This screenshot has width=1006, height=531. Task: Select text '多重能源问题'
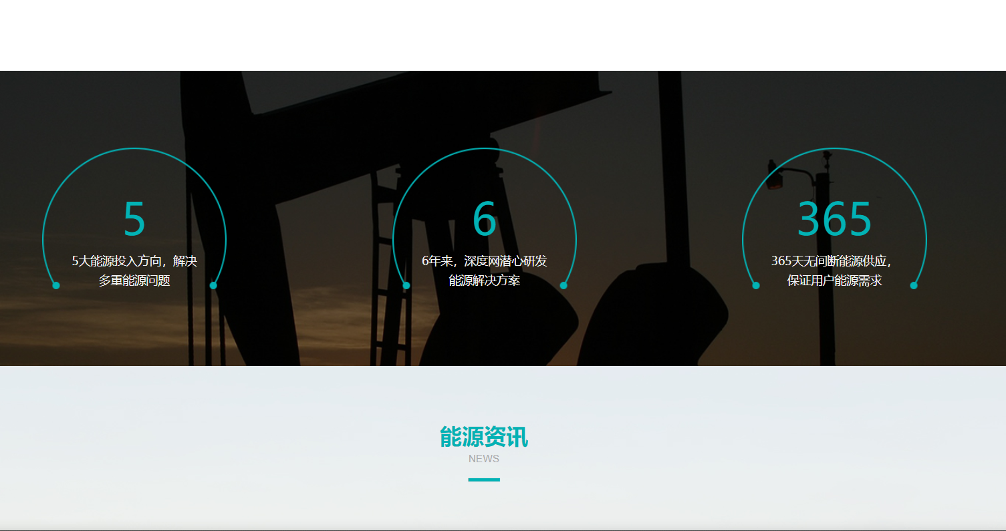point(134,281)
